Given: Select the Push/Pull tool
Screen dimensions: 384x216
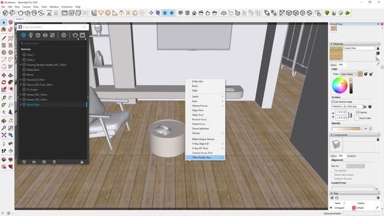Looking at the screenshot, I should pos(11,75).
